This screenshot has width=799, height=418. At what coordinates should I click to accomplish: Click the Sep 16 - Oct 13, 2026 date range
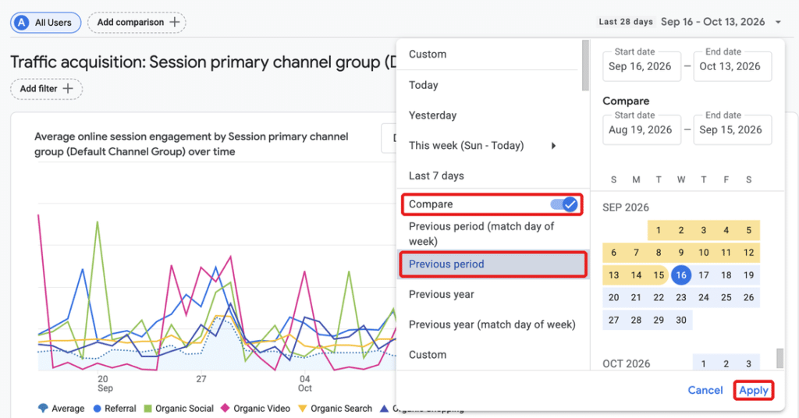[x=712, y=22]
